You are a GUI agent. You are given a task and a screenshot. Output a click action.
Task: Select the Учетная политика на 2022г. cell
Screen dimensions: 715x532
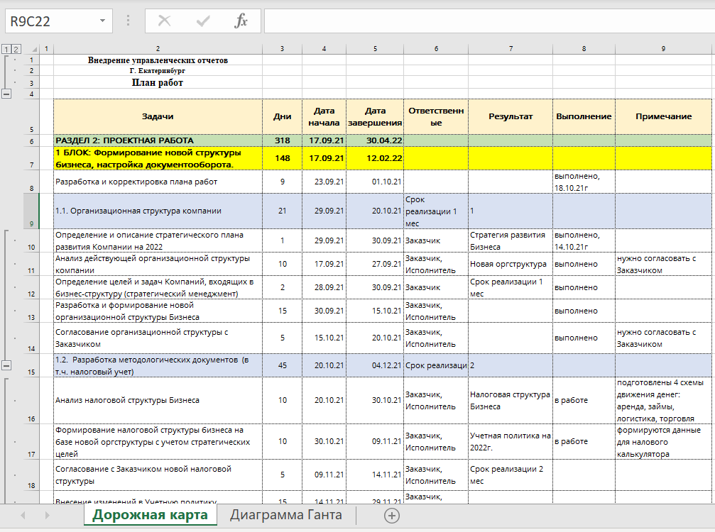(x=511, y=441)
